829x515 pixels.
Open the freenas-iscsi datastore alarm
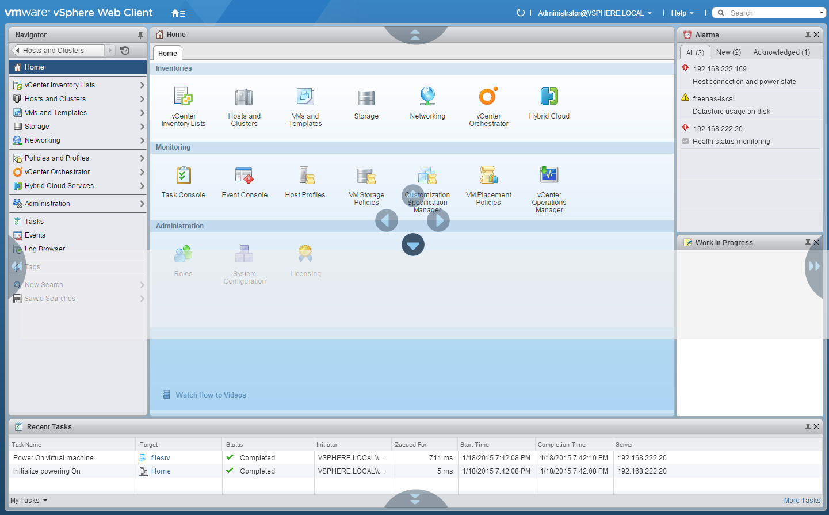pyautogui.click(x=713, y=99)
